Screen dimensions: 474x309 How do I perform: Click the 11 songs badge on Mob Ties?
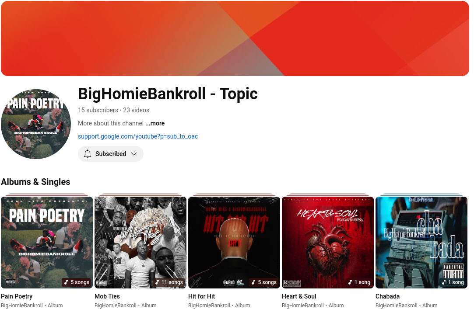click(169, 282)
